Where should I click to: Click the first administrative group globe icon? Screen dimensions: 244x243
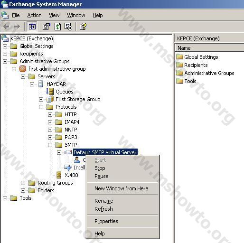click(22, 69)
